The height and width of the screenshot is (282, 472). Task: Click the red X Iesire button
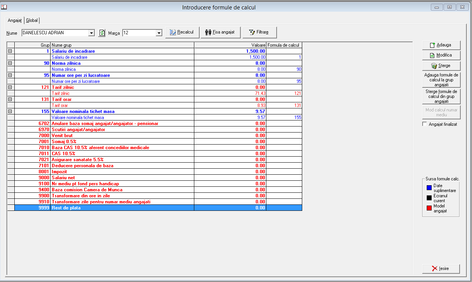coord(441,268)
